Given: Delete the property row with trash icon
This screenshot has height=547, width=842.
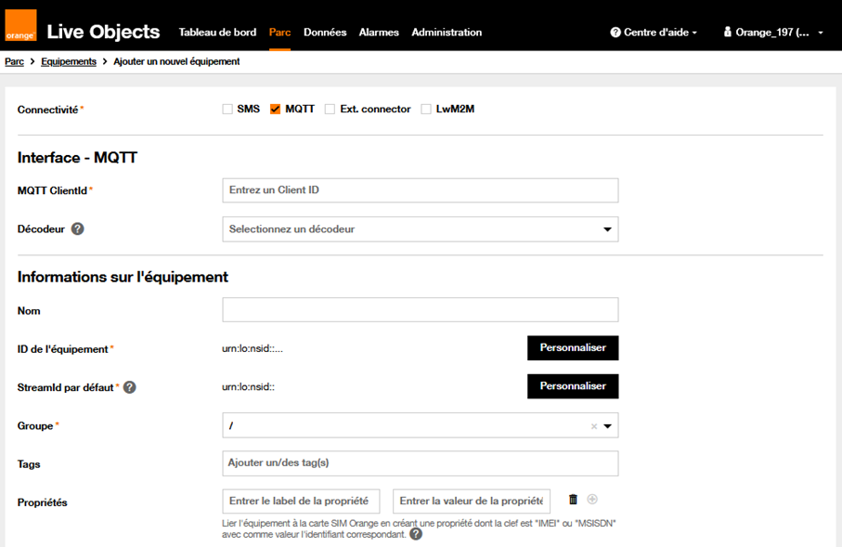Looking at the screenshot, I should click(x=573, y=500).
